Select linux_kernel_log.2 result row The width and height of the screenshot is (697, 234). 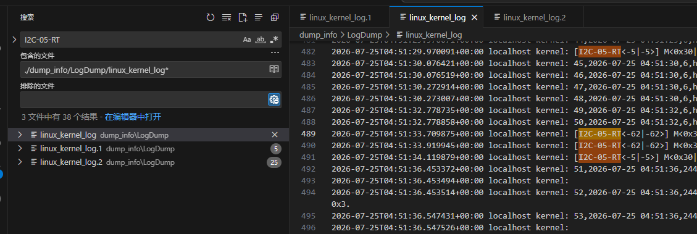pyautogui.click(x=148, y=162)
